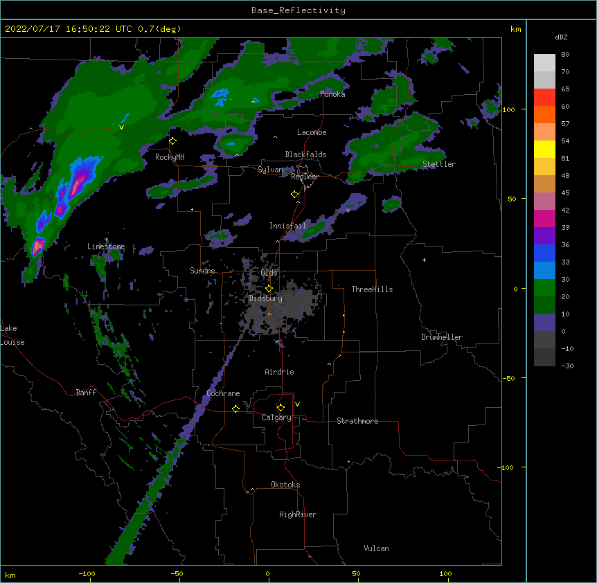This screenshot has width=597, height=583.
Task: Click the Calgary city label
Action: coord(276,418)
